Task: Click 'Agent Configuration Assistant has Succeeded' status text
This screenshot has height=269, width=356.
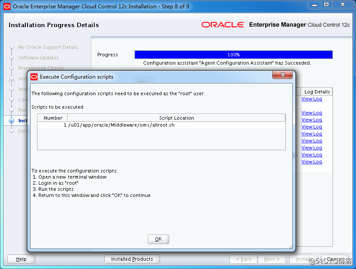Action: click(227, 63)
